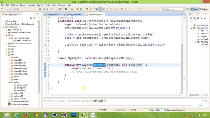Open the Refactor menu
Viewport: 210px width, 118px height.
(x=14, y=5)
